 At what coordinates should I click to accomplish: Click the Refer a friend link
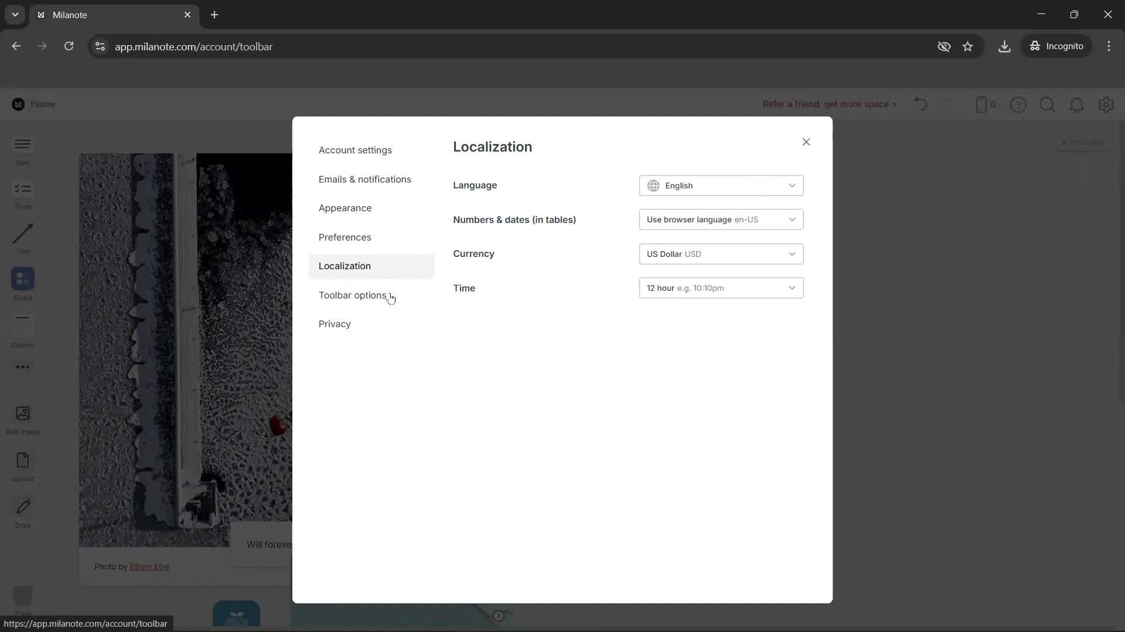(829, 104)
